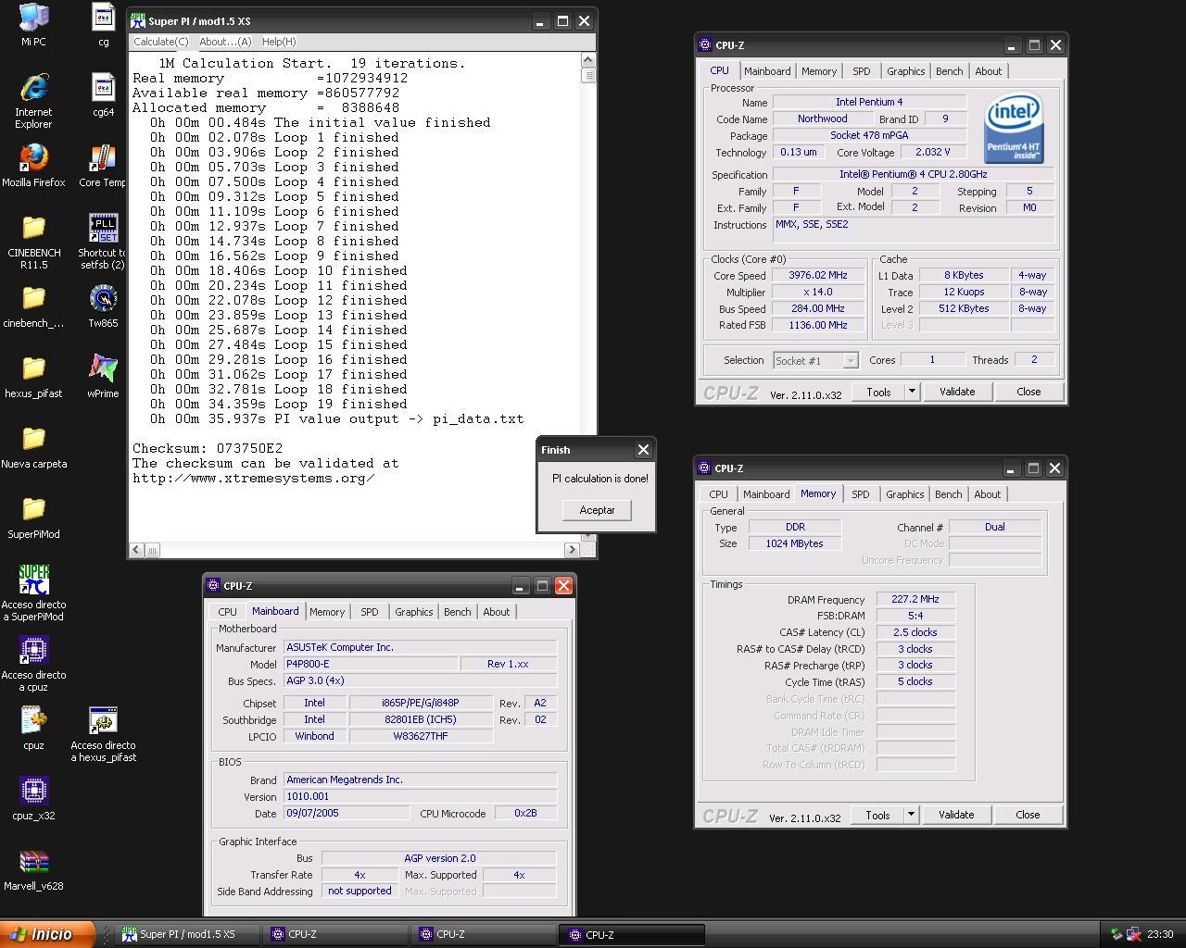
Task: Click the Core Speed 3976.02 MHz value
Action: (819, 275)
